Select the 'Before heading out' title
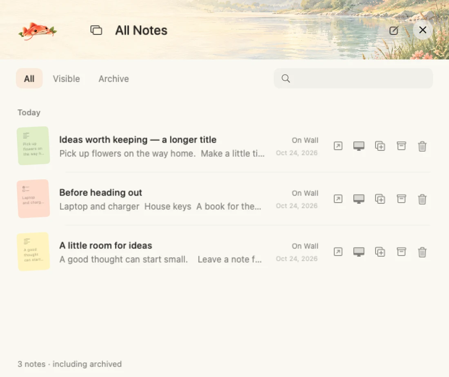Screen dimensions: 449x377 100,192
